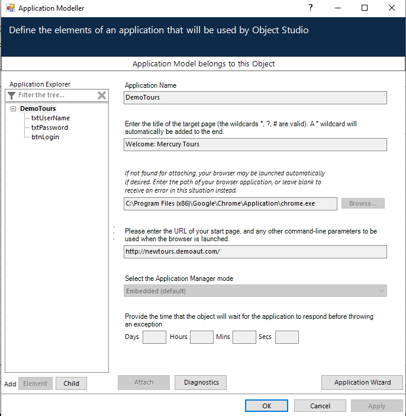Launch the Application Wizard
The width and height of the screenshot is (406, 416).
click(362, 382)
